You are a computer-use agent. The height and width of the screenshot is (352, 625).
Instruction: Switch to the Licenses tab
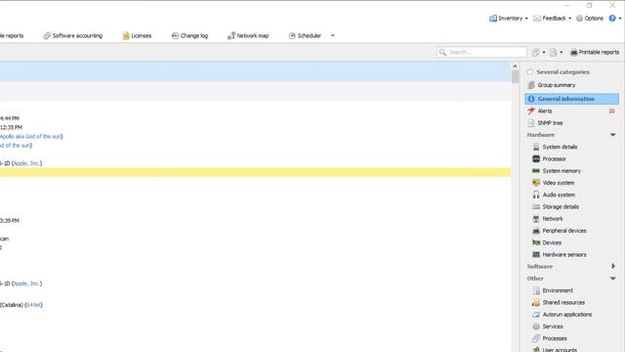137,36
